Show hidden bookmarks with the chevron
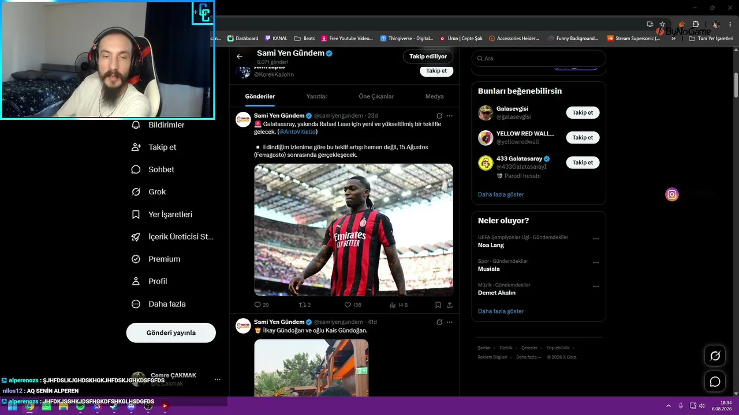Image resolution: width=739 pixels, height=415 pixels. [x=673, y=39]
